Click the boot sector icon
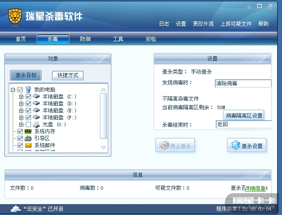The height and width of the screenshot is (215, 282). (x=28, y=138)
